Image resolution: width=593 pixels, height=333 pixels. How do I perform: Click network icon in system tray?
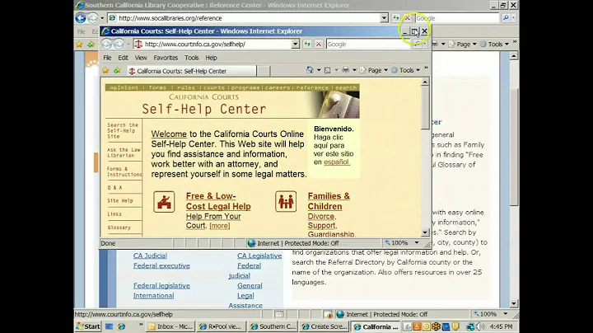coord(471,326)
